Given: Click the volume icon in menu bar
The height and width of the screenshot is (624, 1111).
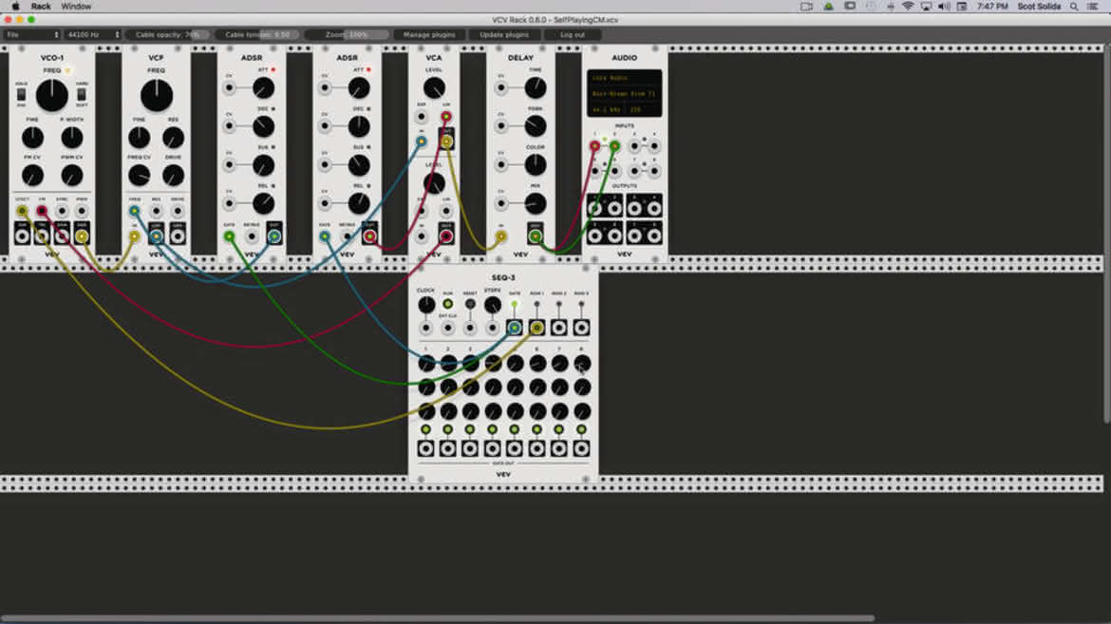Looking at the screenshot, I should (x=944, y=7).
